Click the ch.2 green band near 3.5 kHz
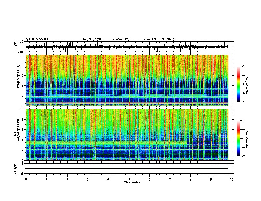 (x=106, y=143)
